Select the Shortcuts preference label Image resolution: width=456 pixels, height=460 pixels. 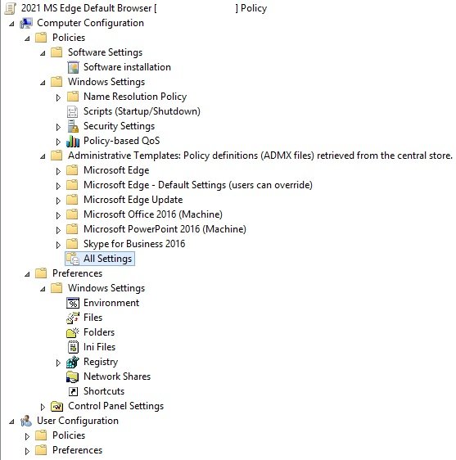tap(104, 391)
